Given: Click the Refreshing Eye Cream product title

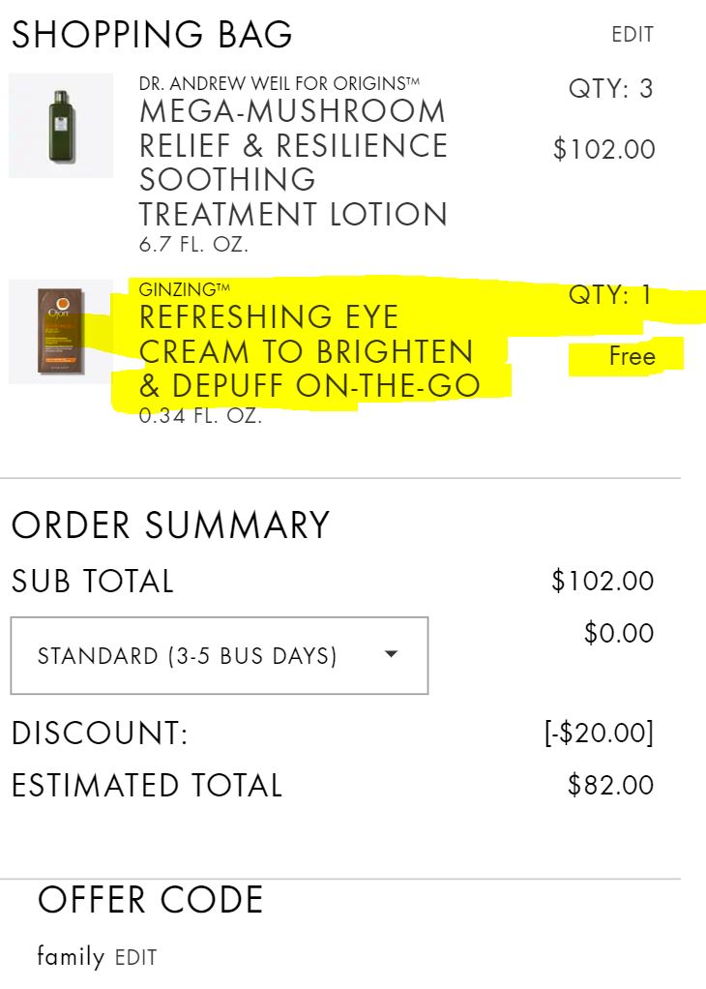Looking at the screenshot, I should pos(309,351).
